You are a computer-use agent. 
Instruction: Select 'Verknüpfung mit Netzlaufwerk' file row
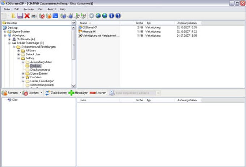click(x=137, y=36)
